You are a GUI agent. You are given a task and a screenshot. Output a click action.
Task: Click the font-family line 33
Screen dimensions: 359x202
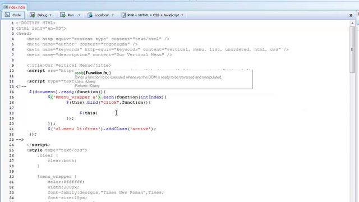pos(106,192)
